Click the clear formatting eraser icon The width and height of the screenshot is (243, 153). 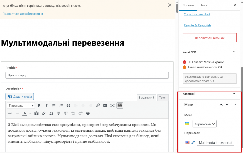pos(44,113)
